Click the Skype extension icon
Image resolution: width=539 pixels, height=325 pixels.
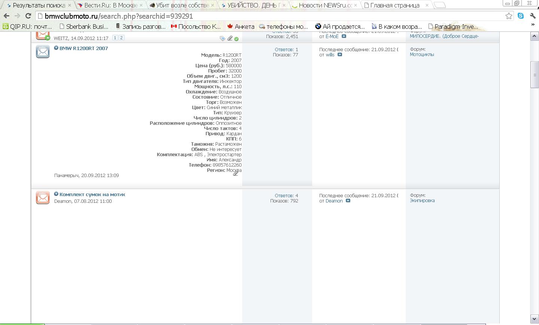521,16
